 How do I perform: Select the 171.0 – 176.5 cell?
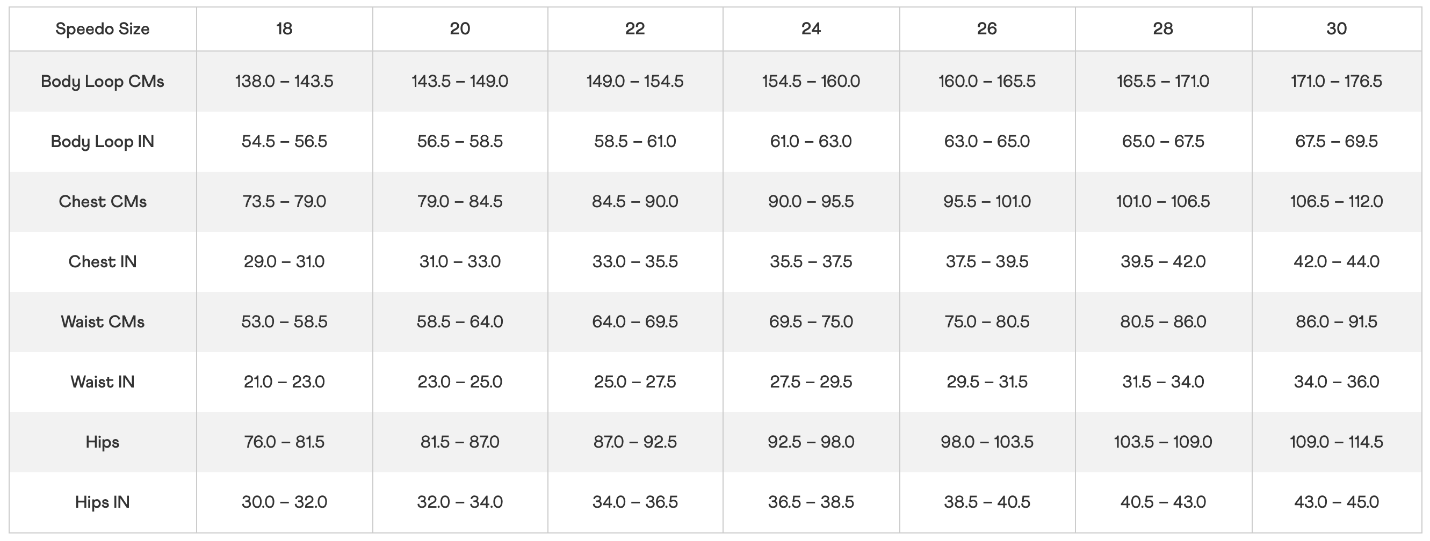click(1336, 82)
